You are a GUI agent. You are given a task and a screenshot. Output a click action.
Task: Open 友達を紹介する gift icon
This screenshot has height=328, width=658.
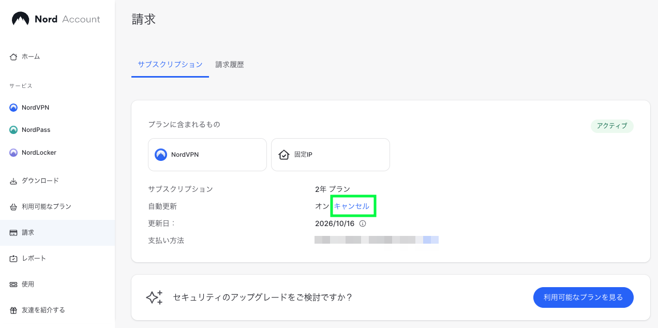click(x=13, y=310)
